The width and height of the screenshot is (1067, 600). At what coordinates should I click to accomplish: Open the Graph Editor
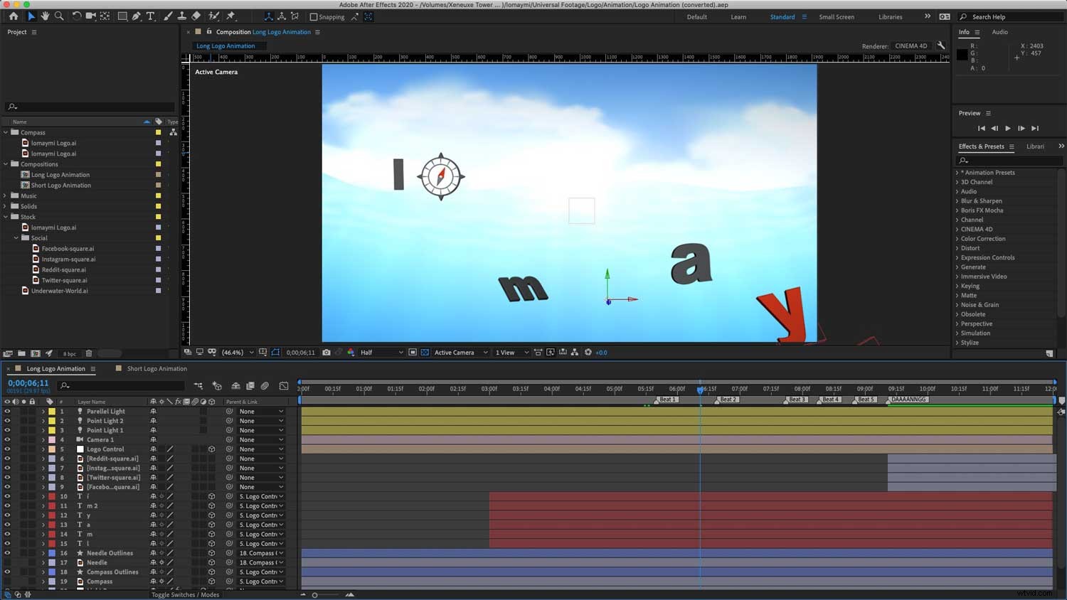tap(284, 386)
